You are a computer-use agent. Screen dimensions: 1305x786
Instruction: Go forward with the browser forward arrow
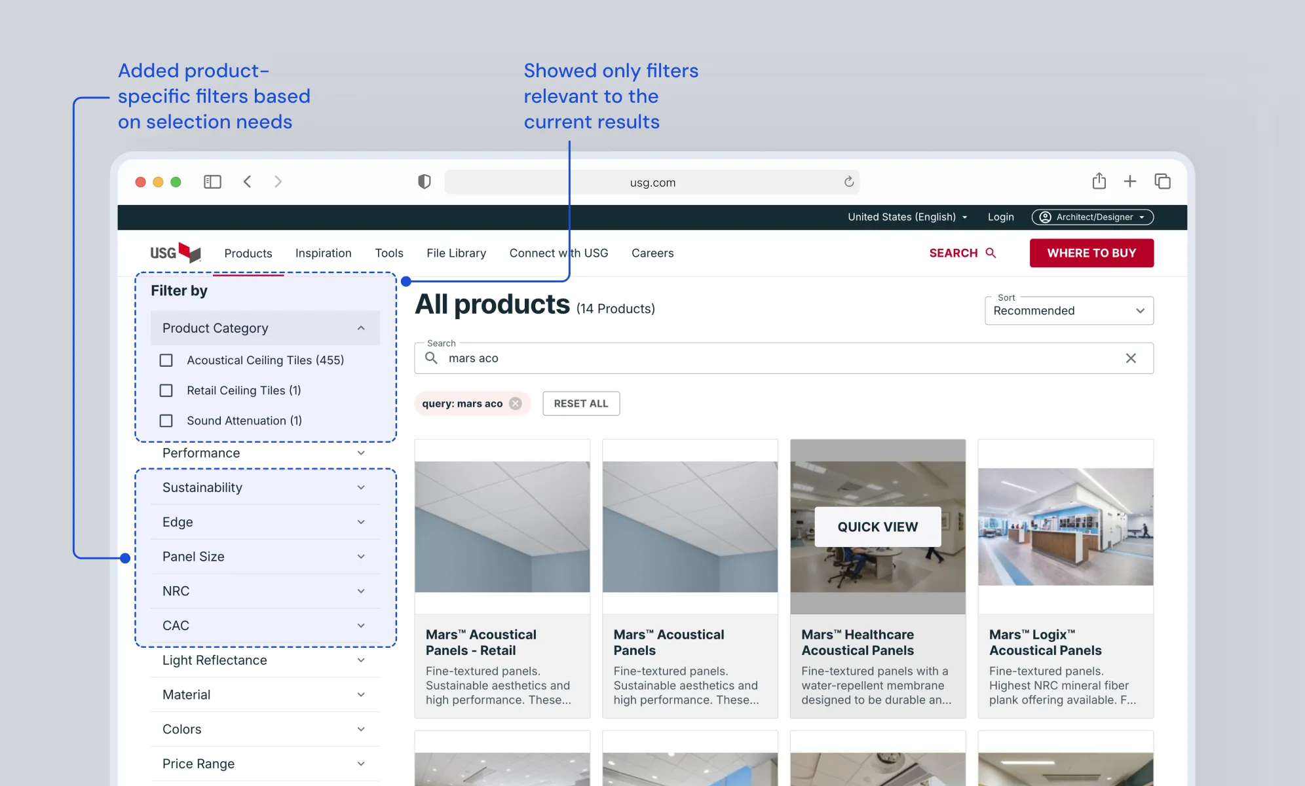click(278, 181)
